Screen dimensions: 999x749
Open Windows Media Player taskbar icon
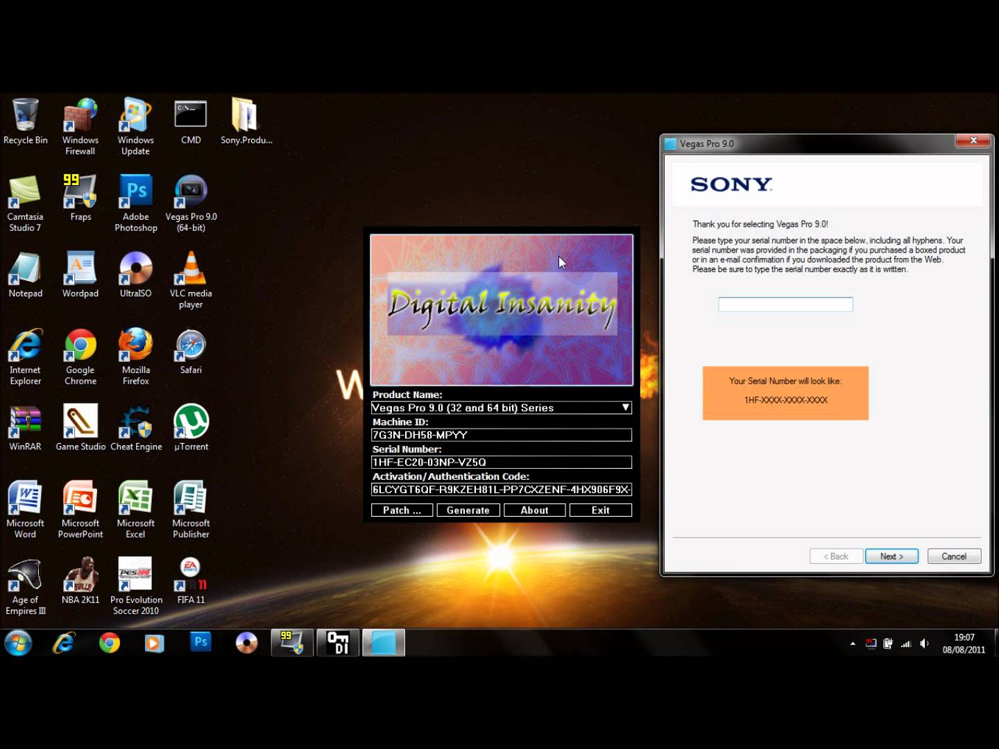[x=154, y=644]
